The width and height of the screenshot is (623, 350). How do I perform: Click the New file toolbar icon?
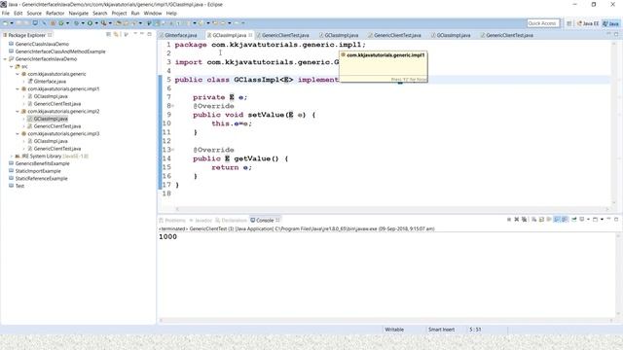(x=5, y=23)
